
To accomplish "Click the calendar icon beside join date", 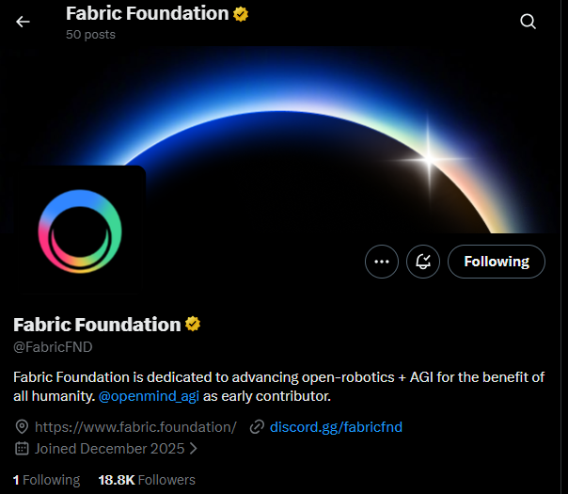I will pos(23,449).
